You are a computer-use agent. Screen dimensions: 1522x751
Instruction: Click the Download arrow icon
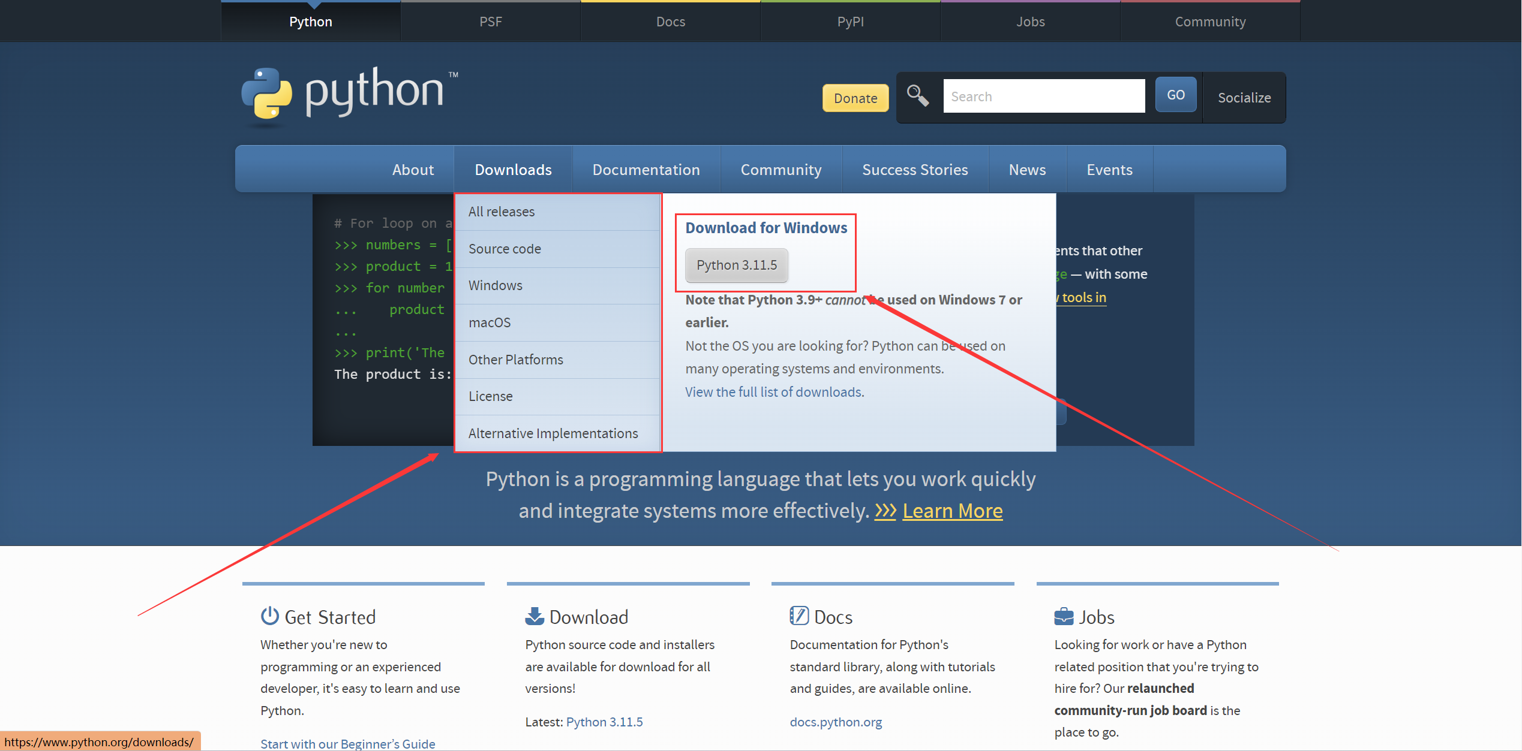pyautogui.click(x=534, y=616)
